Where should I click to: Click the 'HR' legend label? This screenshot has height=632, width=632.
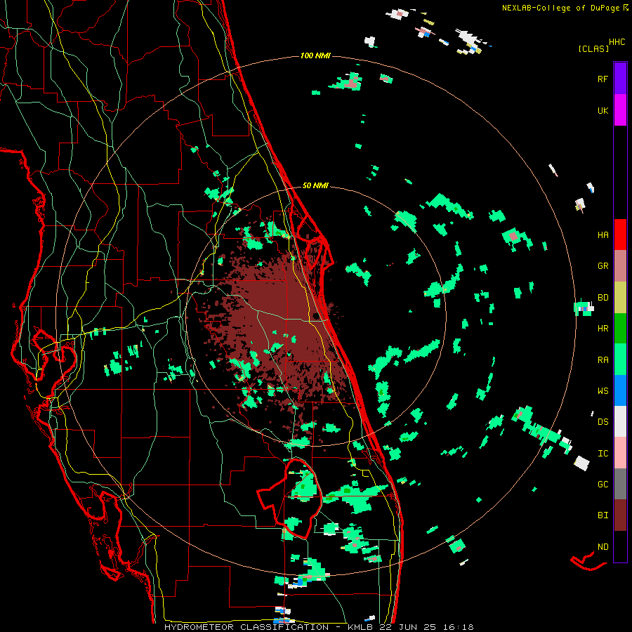pos(603,329)
